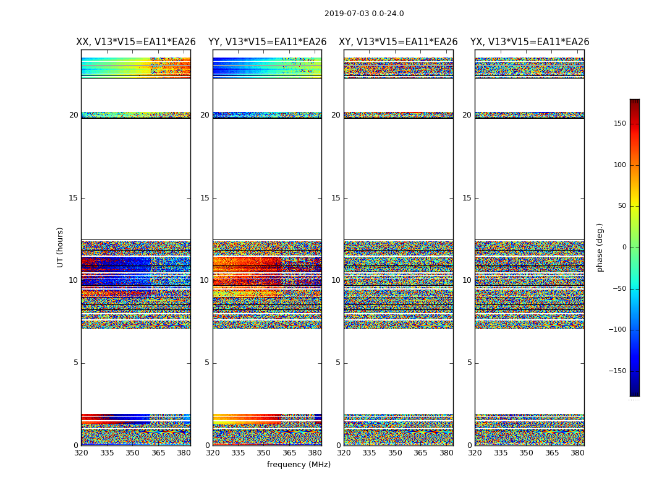The width and height of the screenshot is (649, 495).
Task: Click the 5 y-axis tick of YY panel
Action: pos(207,363)
